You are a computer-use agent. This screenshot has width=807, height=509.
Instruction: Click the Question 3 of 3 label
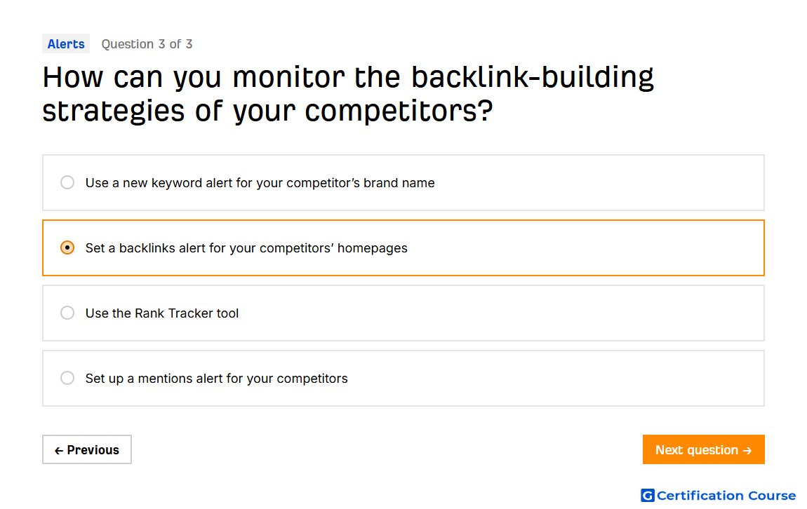coord(147,44)
